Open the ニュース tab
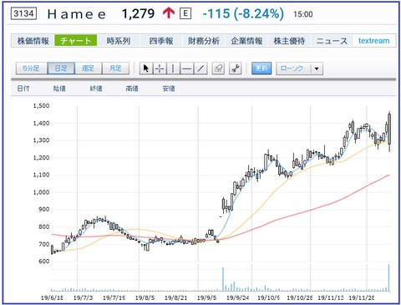 (332, 41)
